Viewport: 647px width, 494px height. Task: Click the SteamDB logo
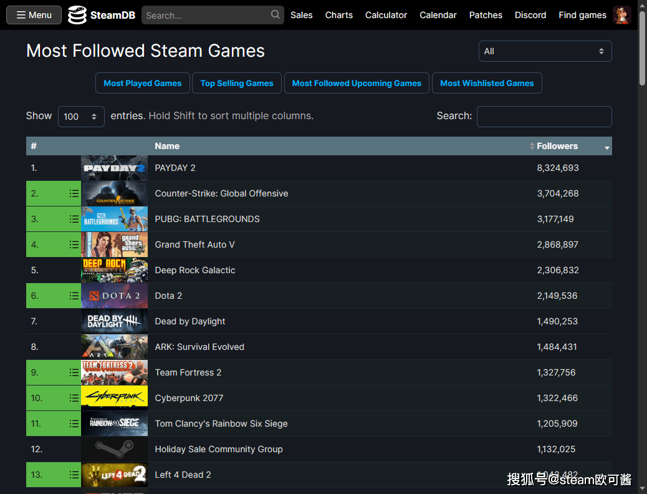(x=101, y=14)
